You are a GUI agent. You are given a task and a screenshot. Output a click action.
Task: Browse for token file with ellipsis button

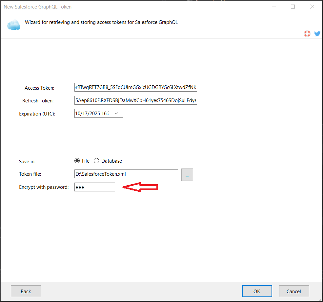[187, 175]
